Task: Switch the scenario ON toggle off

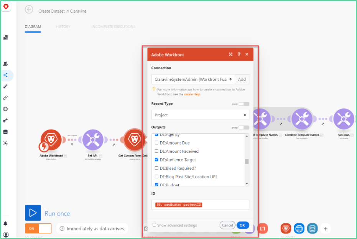Action: point(38,229)
